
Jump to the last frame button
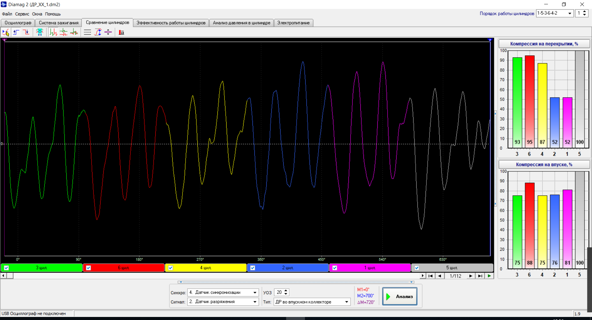[x=480, y=276]
